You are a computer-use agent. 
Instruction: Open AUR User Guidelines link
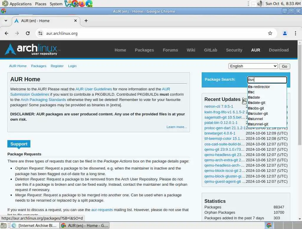click(x=93, y=89)
